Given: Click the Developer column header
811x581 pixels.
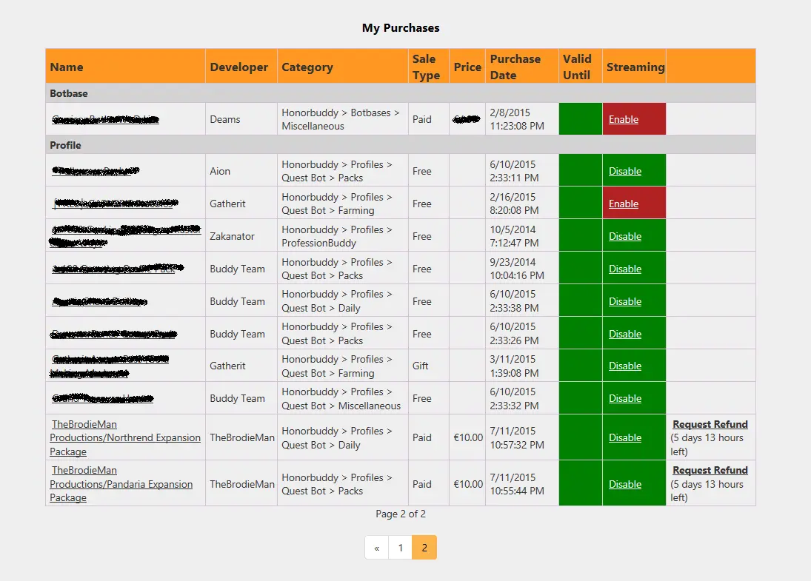Looking at the screenshot, I should [241, 67].
